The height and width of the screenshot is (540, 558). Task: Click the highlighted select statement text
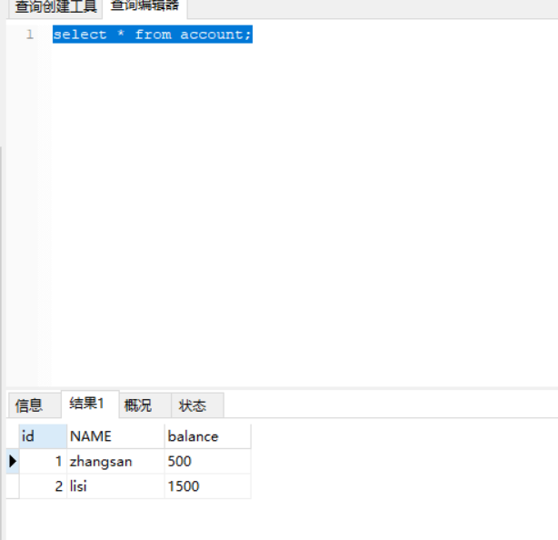click(152, 35)
